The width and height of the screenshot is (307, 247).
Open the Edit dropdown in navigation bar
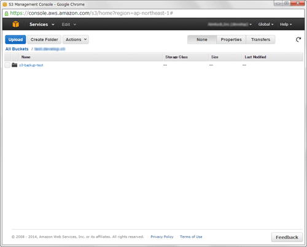69,25
